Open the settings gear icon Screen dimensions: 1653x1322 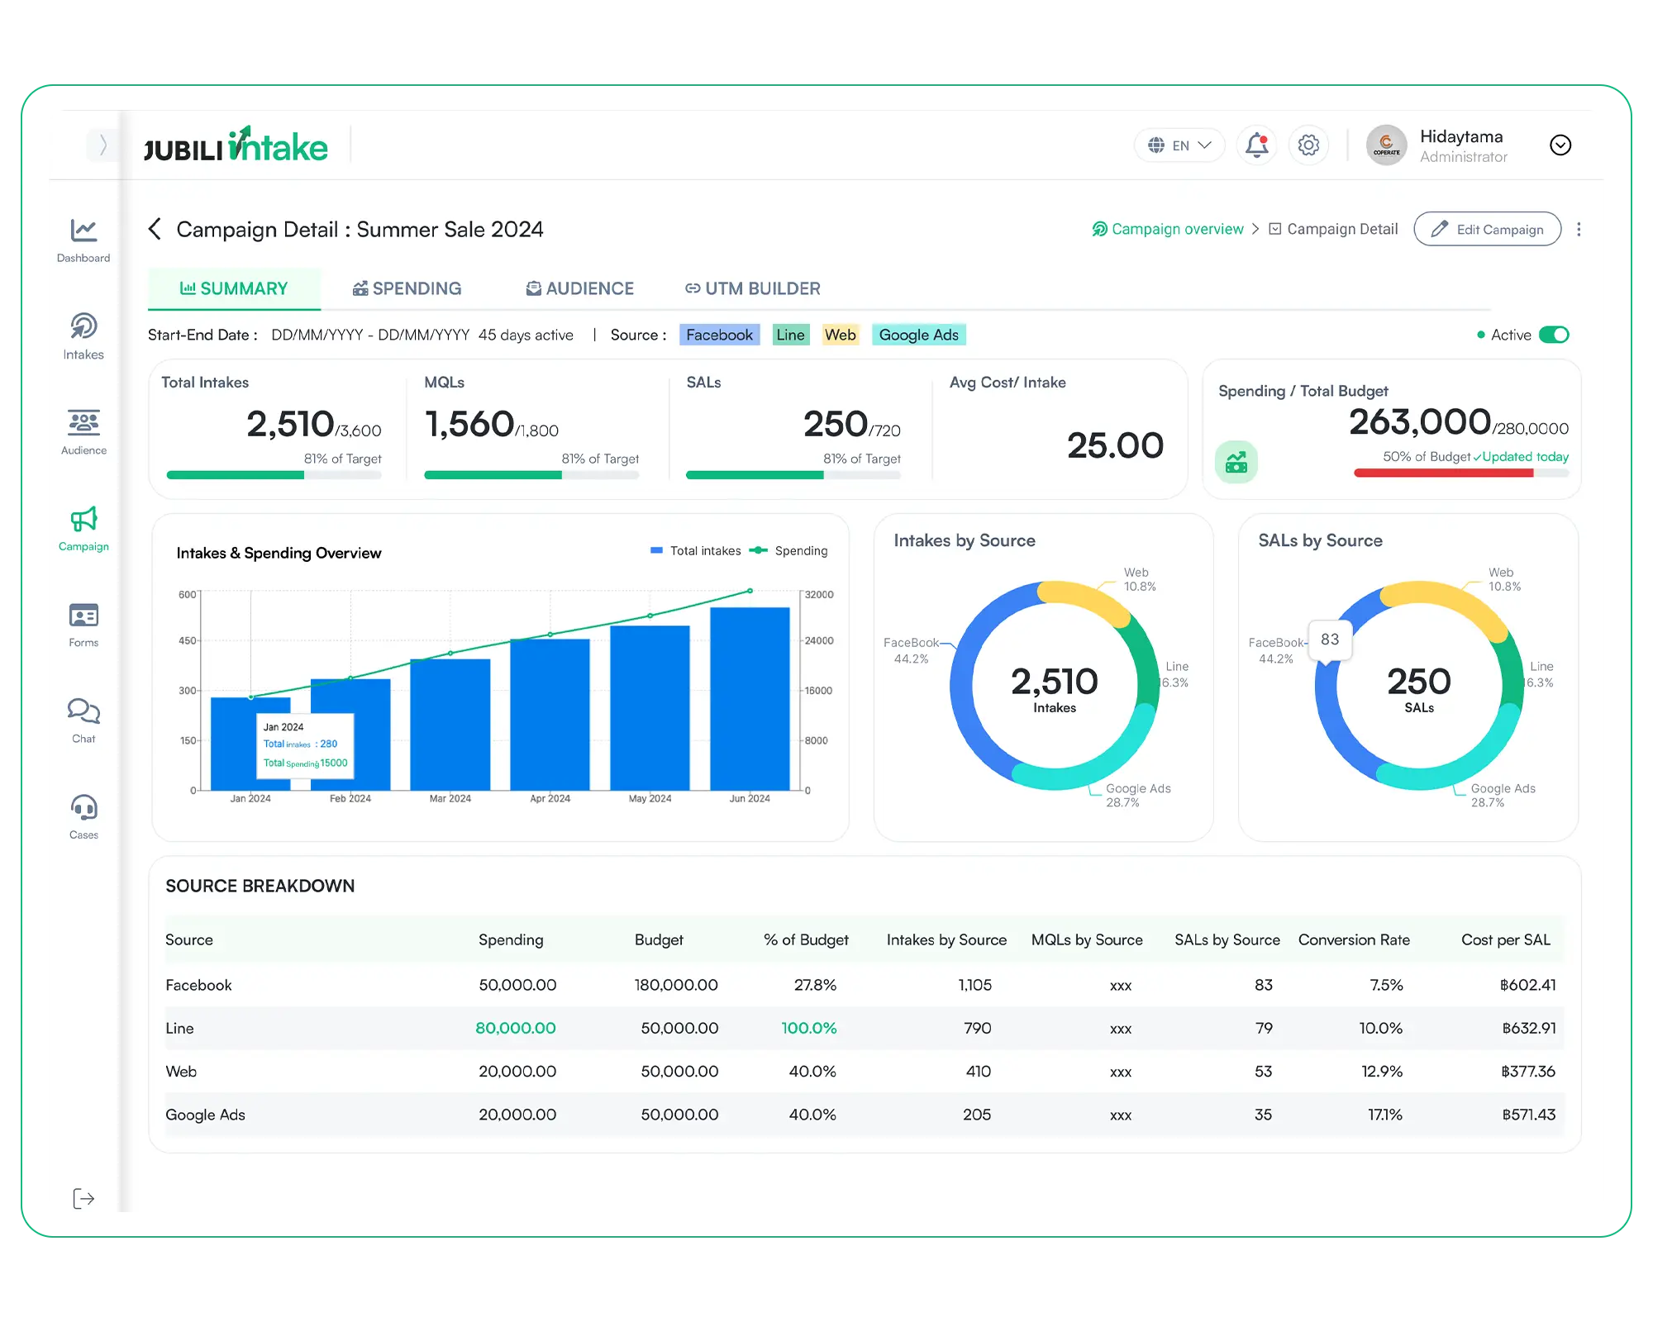click(x=1308, y=145)
